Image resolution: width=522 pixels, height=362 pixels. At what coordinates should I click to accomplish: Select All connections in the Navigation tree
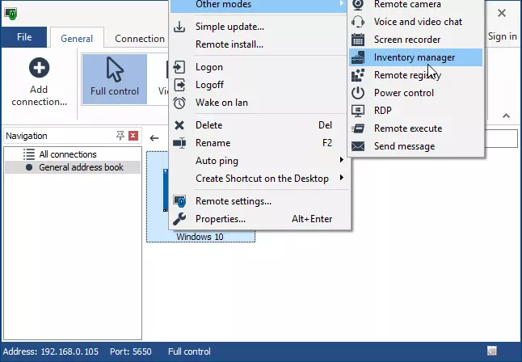pos(68,154)
